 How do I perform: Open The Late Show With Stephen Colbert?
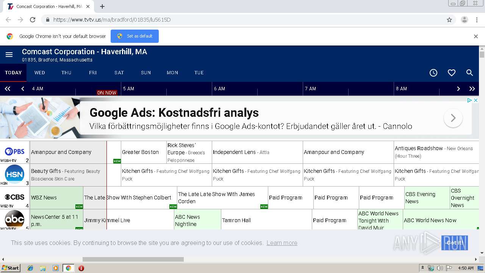pos(130,198)
